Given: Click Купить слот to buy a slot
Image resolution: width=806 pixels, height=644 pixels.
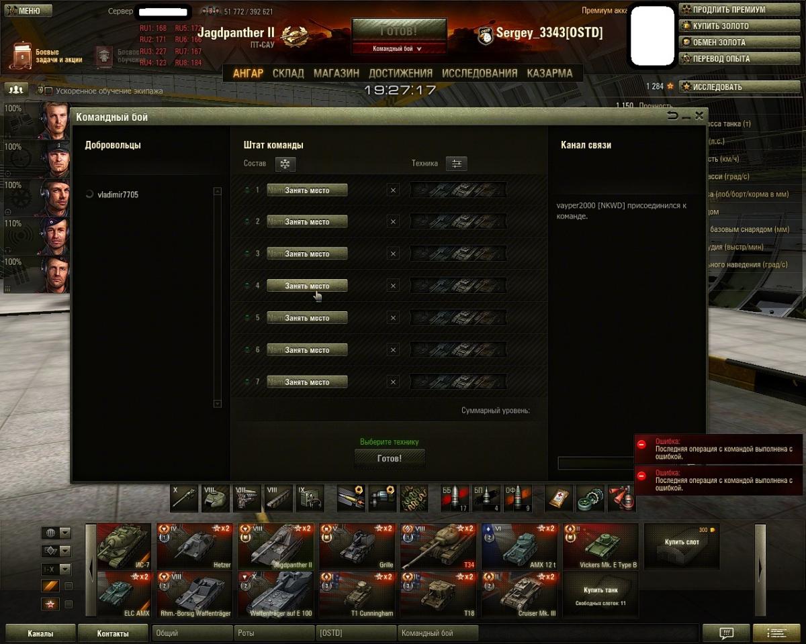Looking at the screenshot, I should (682, 546).
